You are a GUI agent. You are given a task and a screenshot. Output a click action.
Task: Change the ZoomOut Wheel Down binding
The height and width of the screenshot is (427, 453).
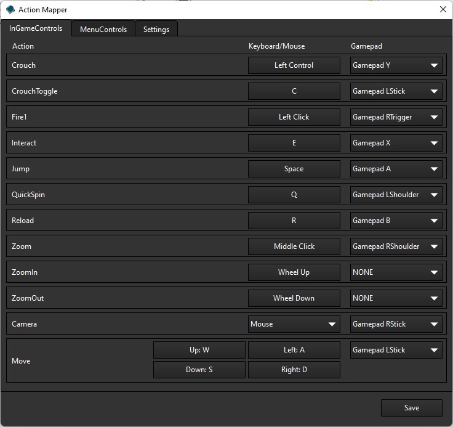(x=294, y=298)
